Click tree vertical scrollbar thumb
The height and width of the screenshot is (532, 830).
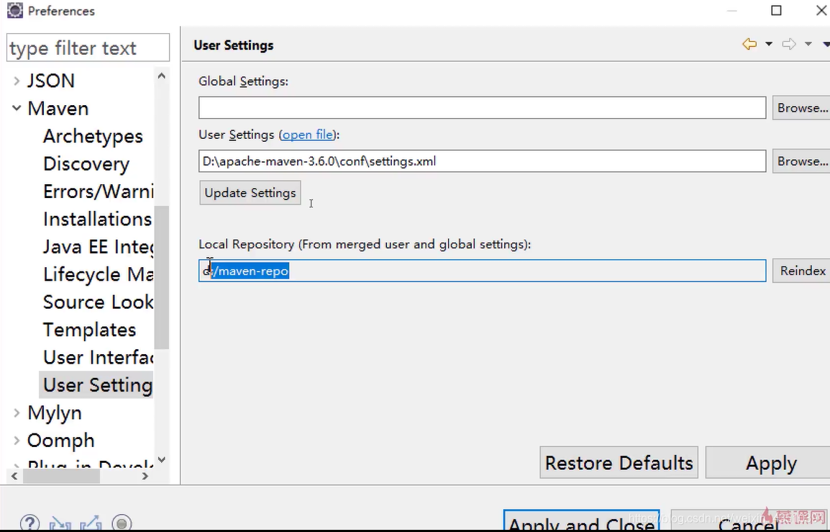coord(161,277)
